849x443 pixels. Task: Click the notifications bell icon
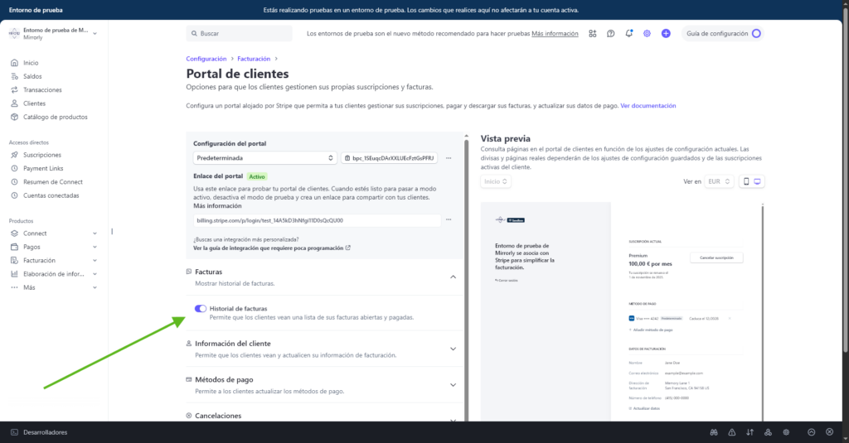point(629,34)
